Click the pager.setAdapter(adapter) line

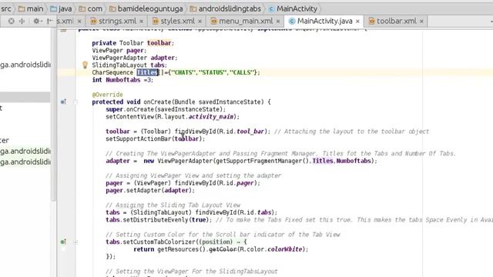tap(150, 190)
